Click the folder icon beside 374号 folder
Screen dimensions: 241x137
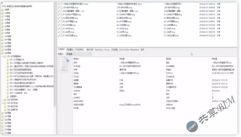point(3,126)
